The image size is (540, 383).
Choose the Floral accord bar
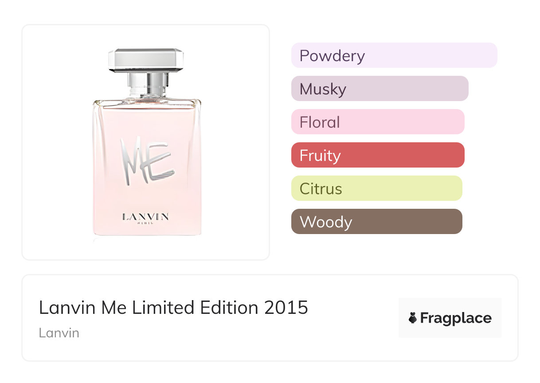click(377, 122)
